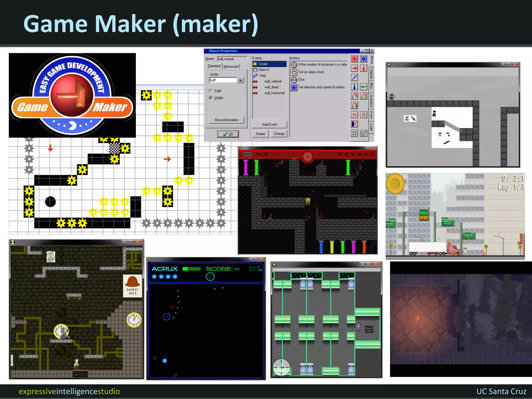This screenshot has width=532, height=399.
Task: Open the Question actions side tab
Action: (x=371, y=101)
